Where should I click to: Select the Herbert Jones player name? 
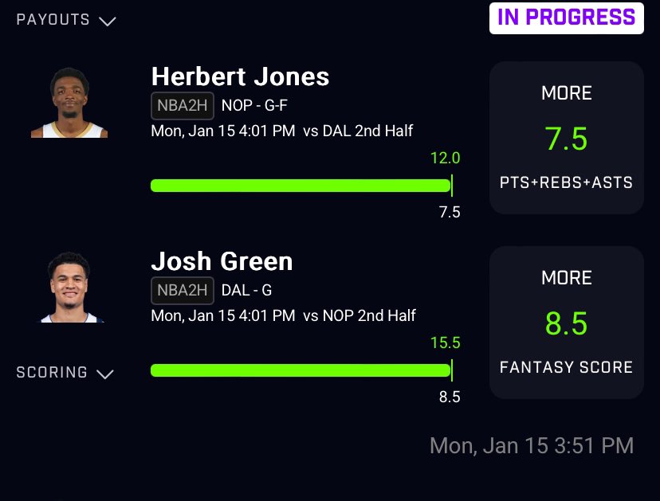point(240,76)
